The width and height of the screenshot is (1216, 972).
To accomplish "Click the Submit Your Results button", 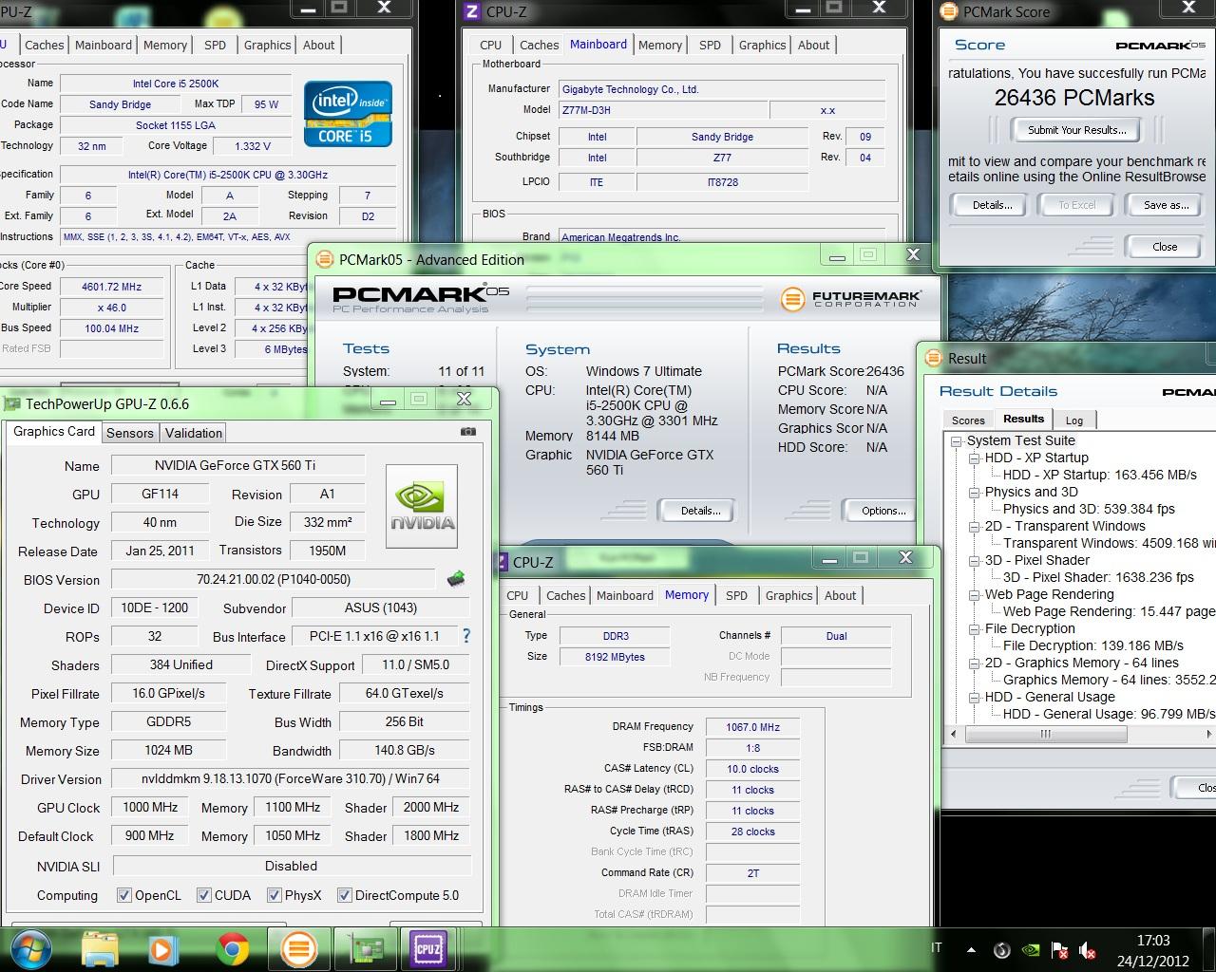I will [1076, 130].
